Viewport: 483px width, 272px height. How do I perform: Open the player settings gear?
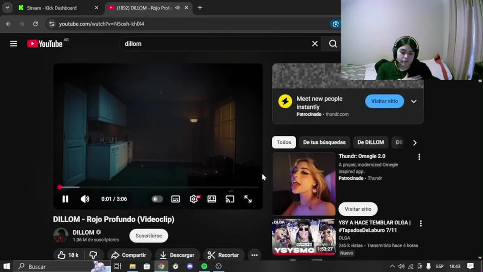[194, 199]
